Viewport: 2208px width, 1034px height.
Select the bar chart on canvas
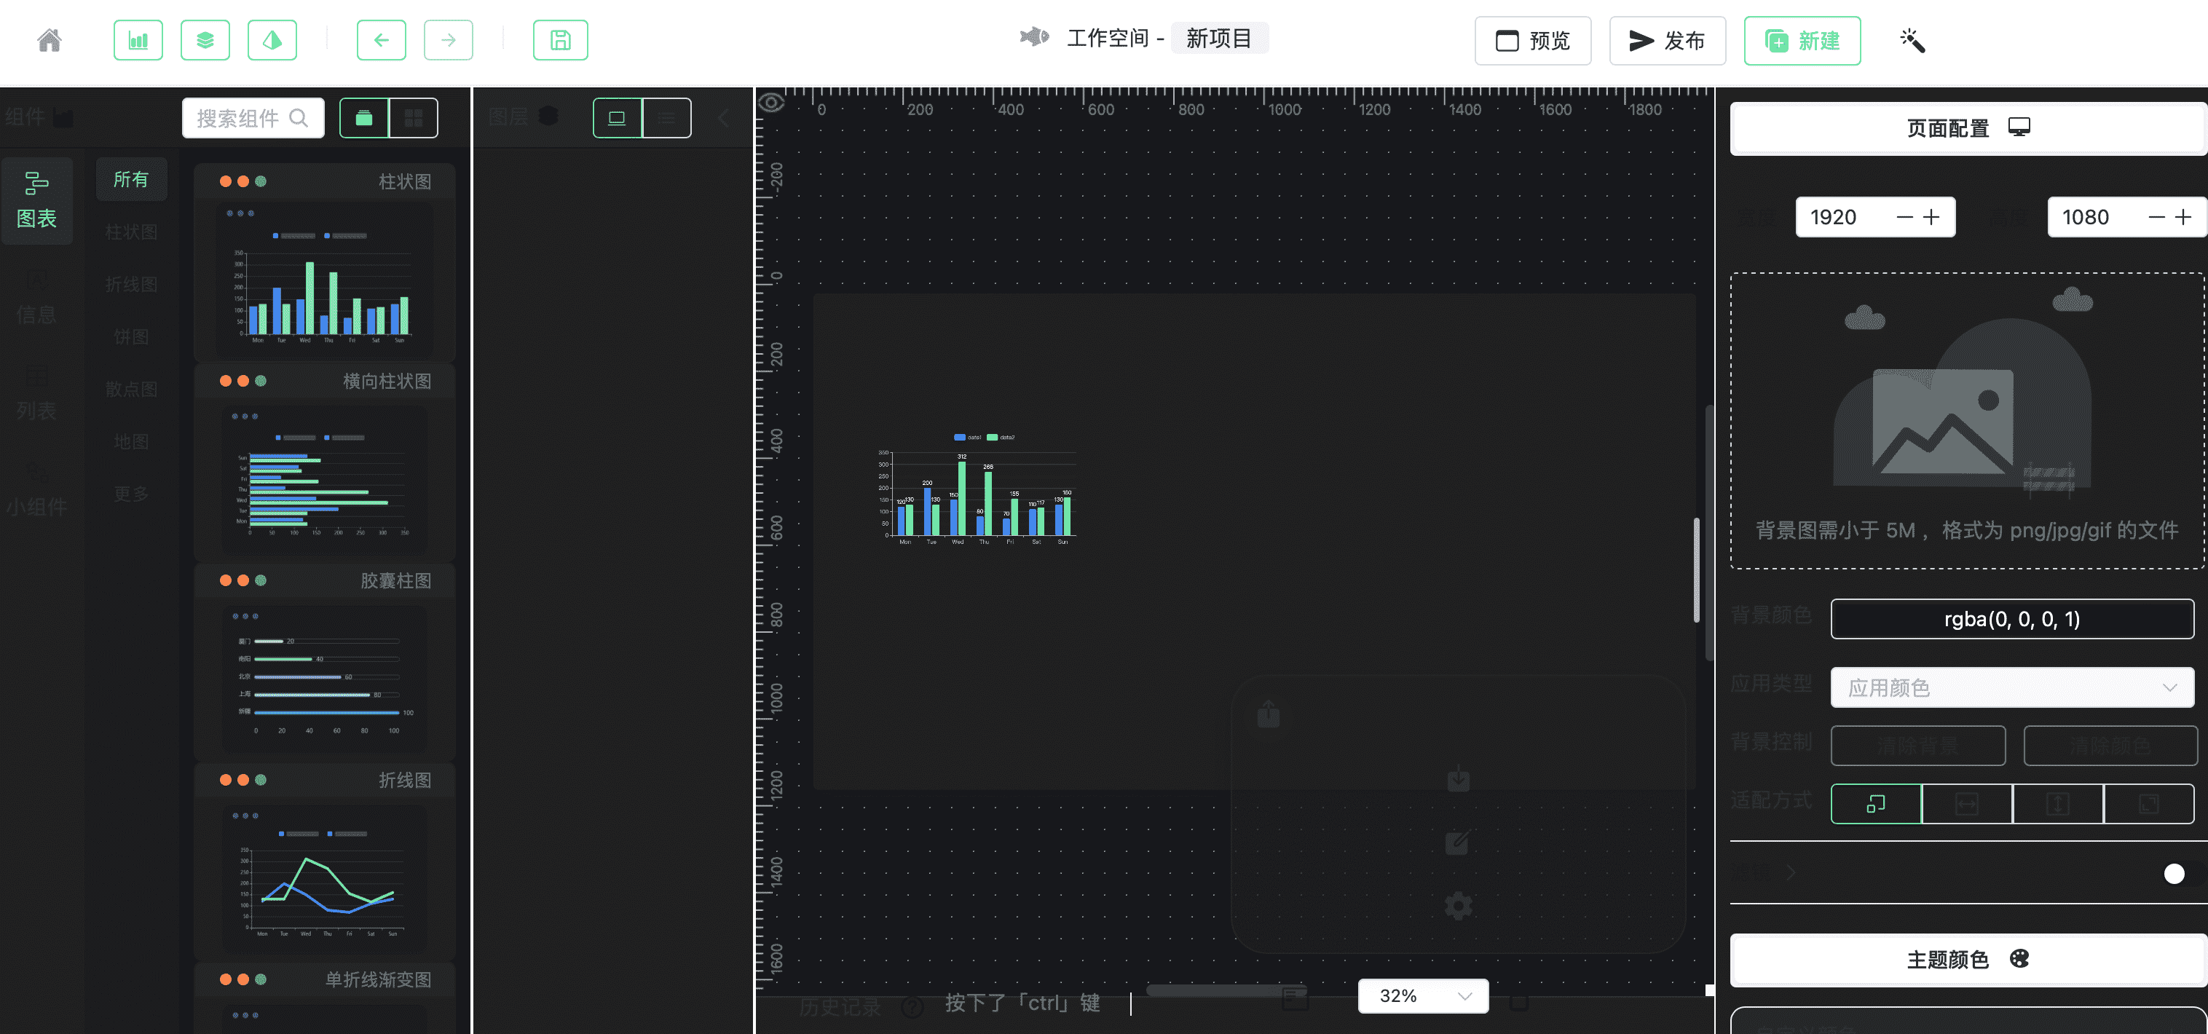[977, 488]
